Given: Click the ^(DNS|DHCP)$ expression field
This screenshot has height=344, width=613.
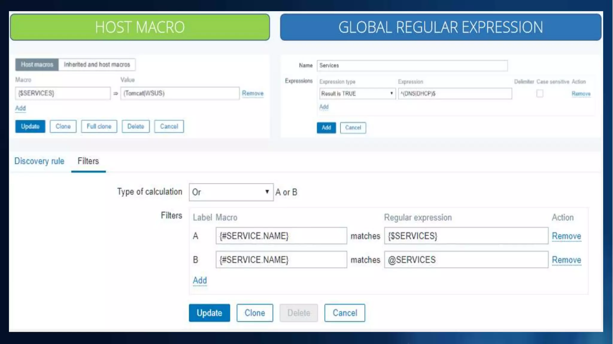Looking at the screenshot, I should tap(455, 93).
